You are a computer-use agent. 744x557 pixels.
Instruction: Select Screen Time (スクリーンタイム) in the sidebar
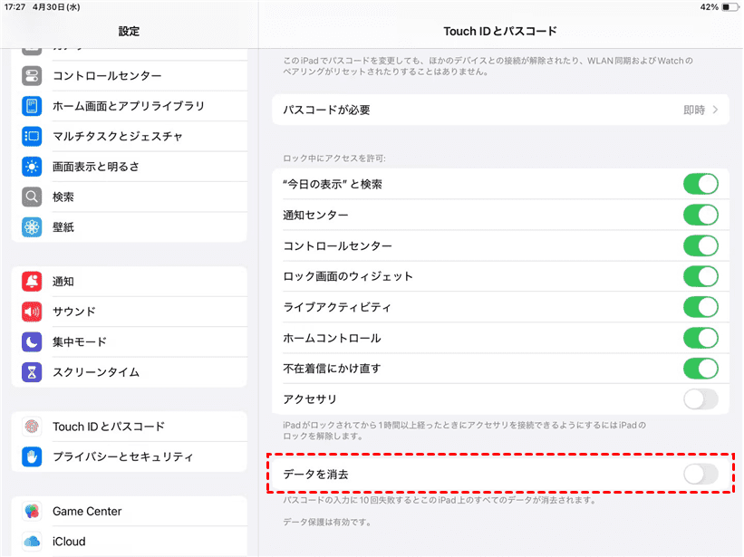(x=129, y=371)
